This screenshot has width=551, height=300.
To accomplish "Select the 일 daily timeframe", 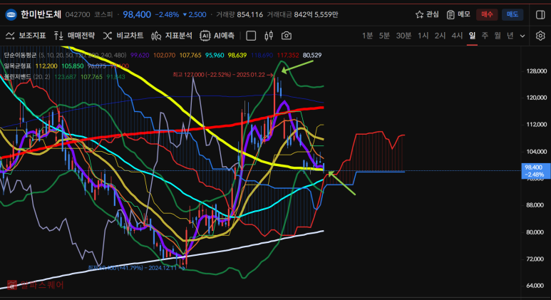I will tap(472, 36).
